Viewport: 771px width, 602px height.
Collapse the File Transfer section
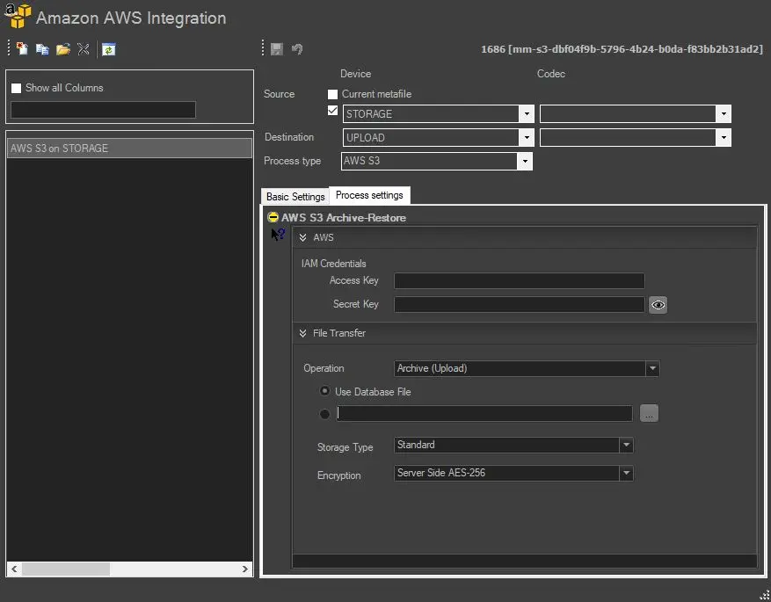(302, 333)
